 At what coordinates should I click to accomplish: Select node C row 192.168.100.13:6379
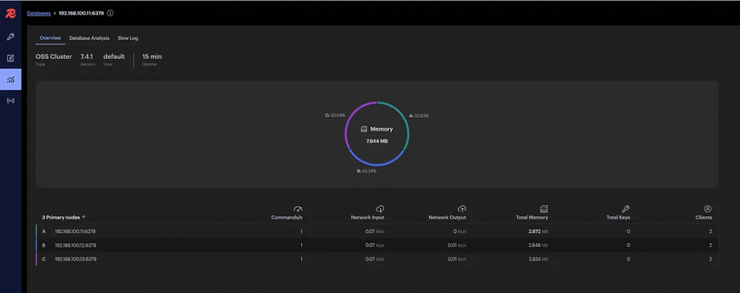click(x=75, y=258)
